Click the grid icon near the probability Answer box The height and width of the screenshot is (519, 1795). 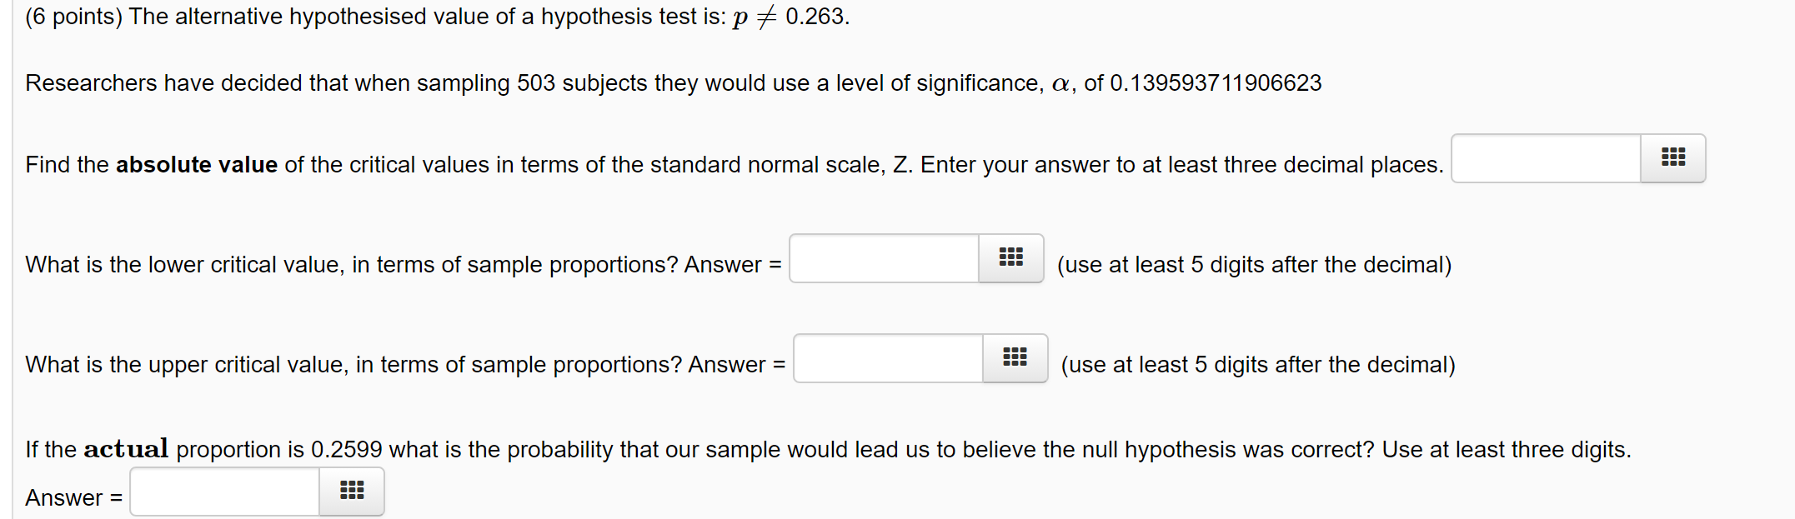351,492
